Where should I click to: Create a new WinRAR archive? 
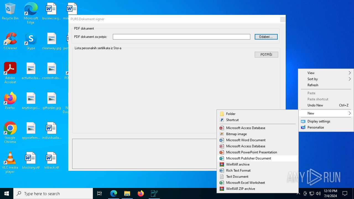(x=257, y=164)
